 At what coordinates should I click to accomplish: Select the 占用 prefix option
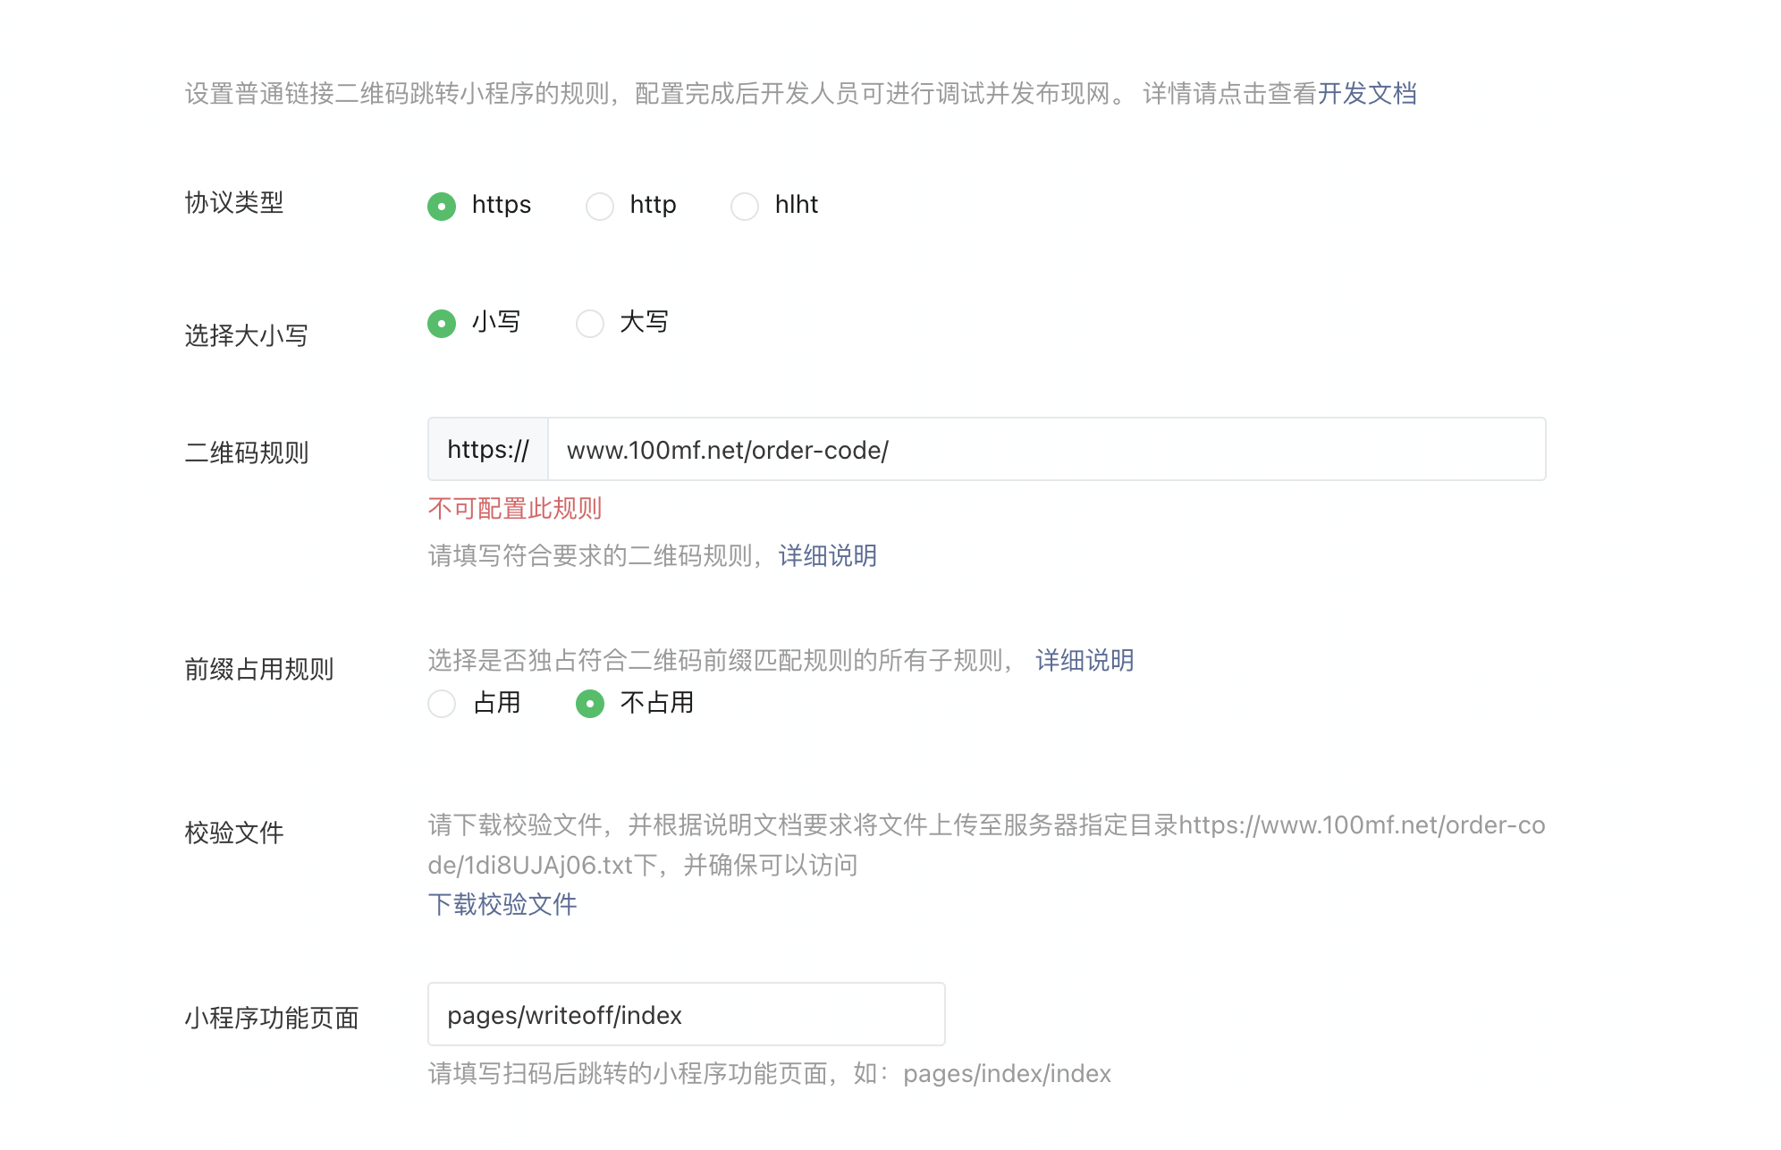coord(442,704)
